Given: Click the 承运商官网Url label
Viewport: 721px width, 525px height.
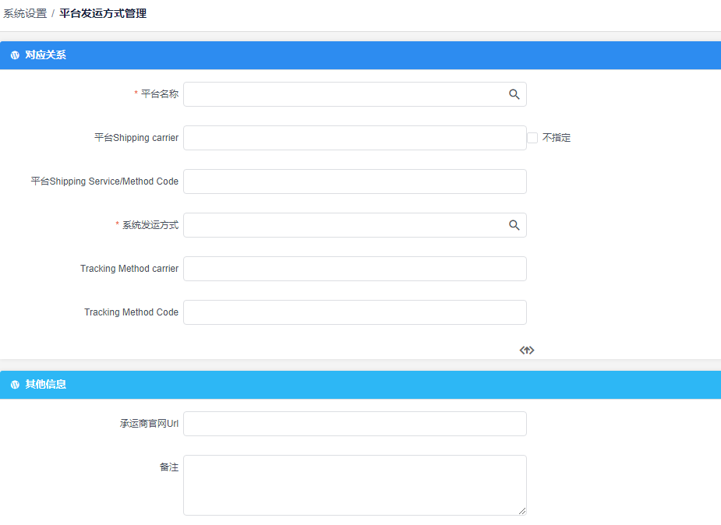Looking at the screenshot, I should [149, 424].
